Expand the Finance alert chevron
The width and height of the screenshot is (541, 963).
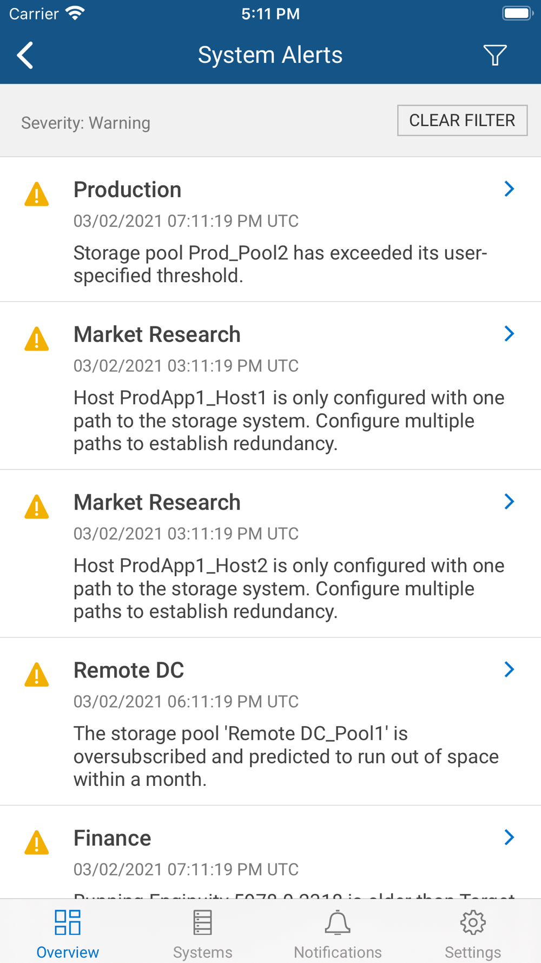(509, 837)
